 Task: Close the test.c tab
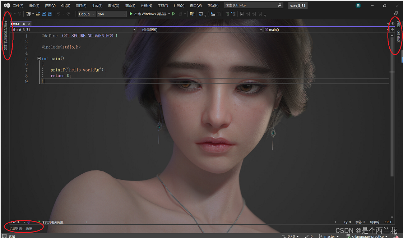pos(28,24)
